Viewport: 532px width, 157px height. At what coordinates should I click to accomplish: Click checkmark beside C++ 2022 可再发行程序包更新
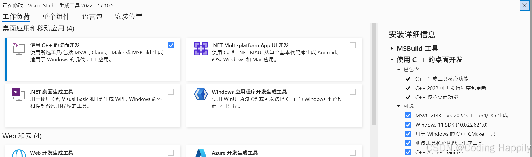(x=408, y=88)
